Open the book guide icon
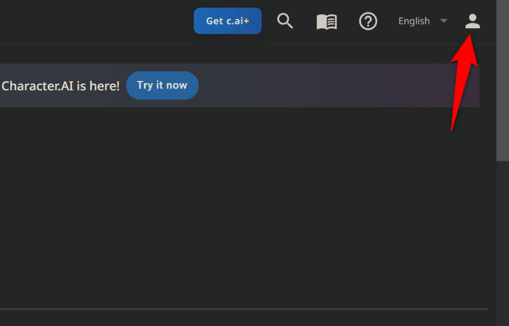 [x=327, y=22]
